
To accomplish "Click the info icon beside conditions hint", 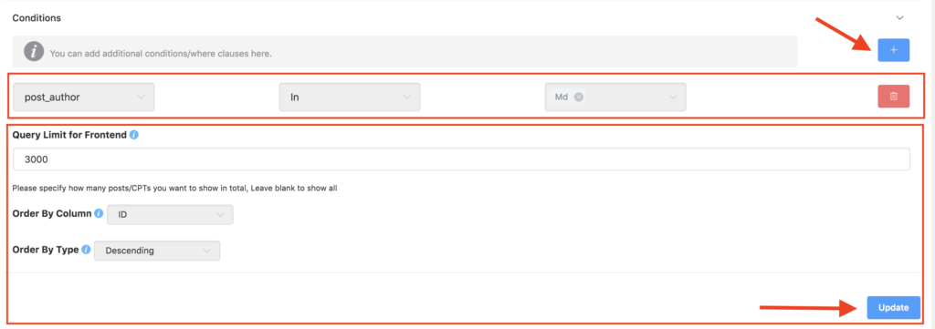I will (34, 52).
